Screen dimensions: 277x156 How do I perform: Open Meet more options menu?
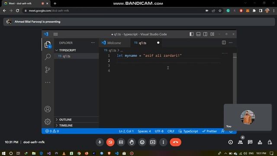163,142
